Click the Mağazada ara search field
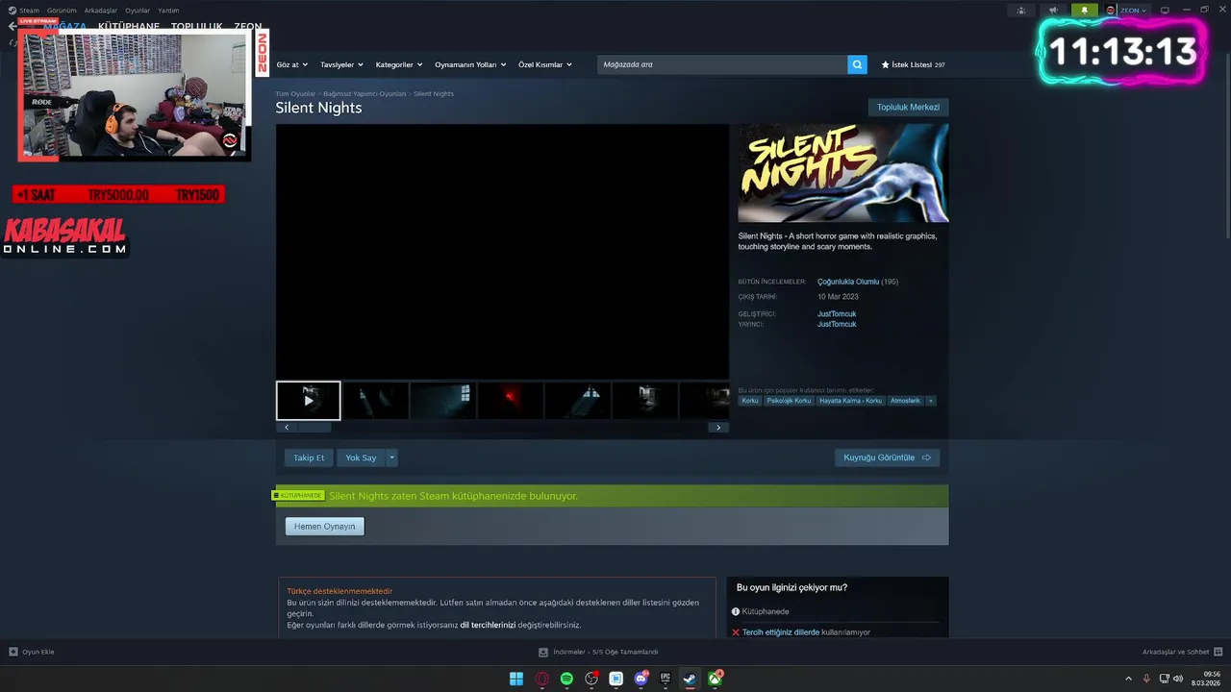 [x=722, y=64]
